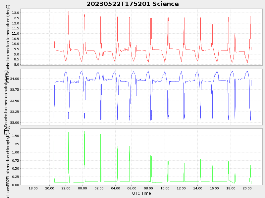The width and height of the screenshot is (265, 198).
Task: Click the median temperature (degC) y-axis label
Action: click(x=8, y=36)
